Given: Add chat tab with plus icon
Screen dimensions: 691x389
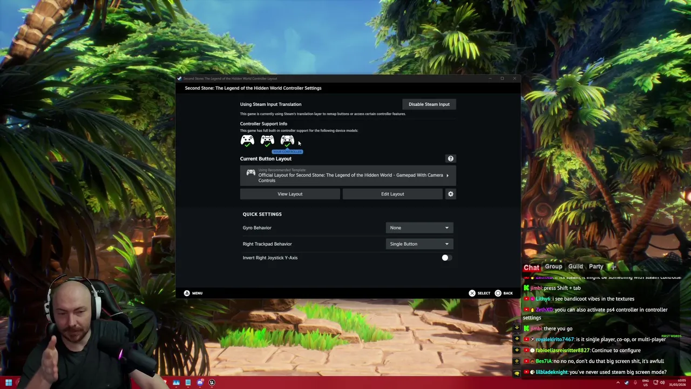Looking at the screenshot, I should click(612, 267).
